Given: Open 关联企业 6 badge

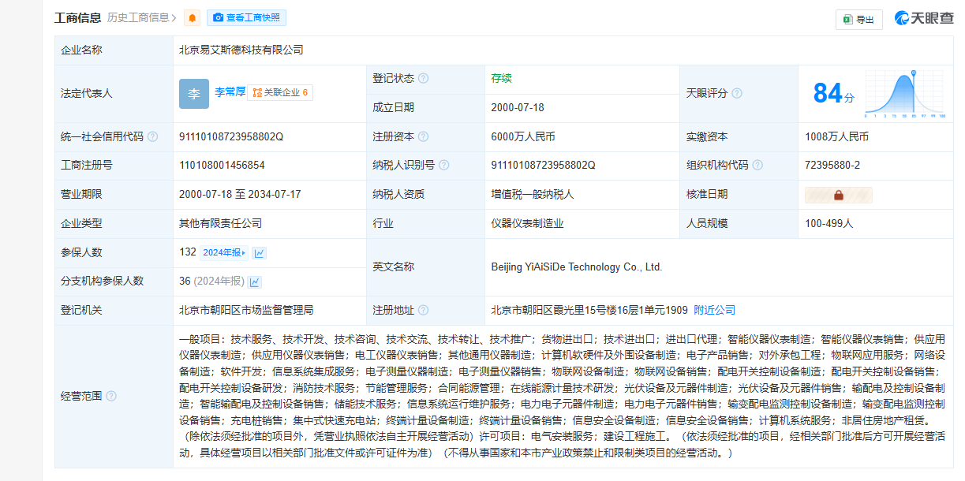Looking at the screenshot, I should (280, 93).
